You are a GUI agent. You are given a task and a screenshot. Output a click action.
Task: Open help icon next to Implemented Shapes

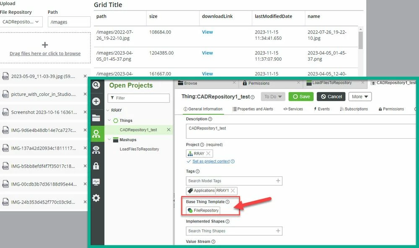click(x=227, y=221)
